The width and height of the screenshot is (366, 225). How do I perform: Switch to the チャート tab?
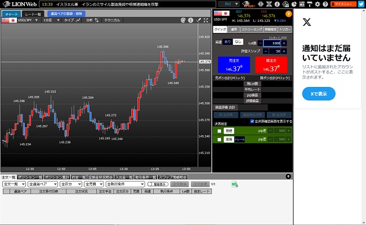(x=11, y=14)
